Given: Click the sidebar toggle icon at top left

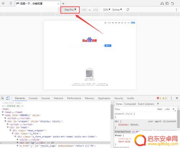Looking at the screenshot, I should (3, 4).
